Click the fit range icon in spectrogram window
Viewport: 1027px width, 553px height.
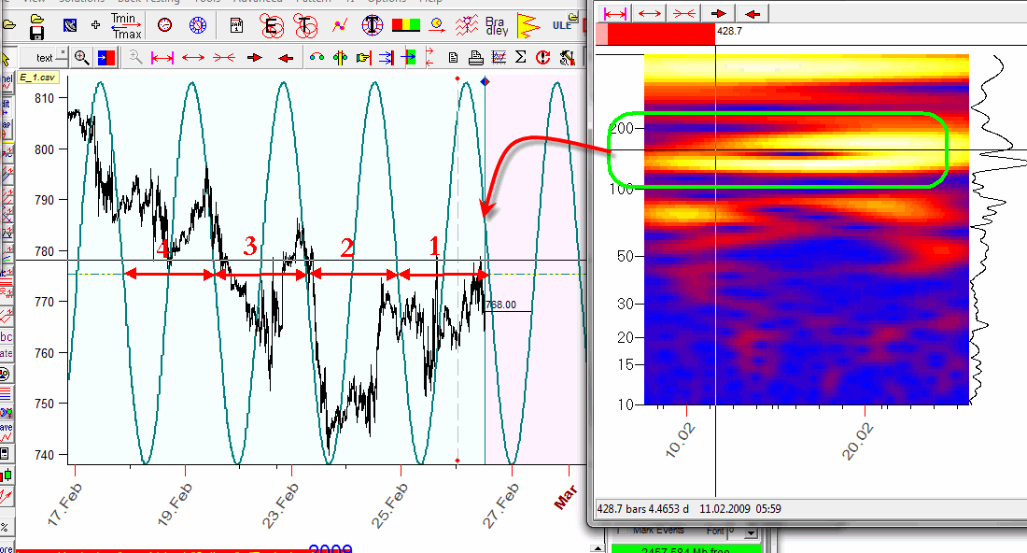[615, 13]
